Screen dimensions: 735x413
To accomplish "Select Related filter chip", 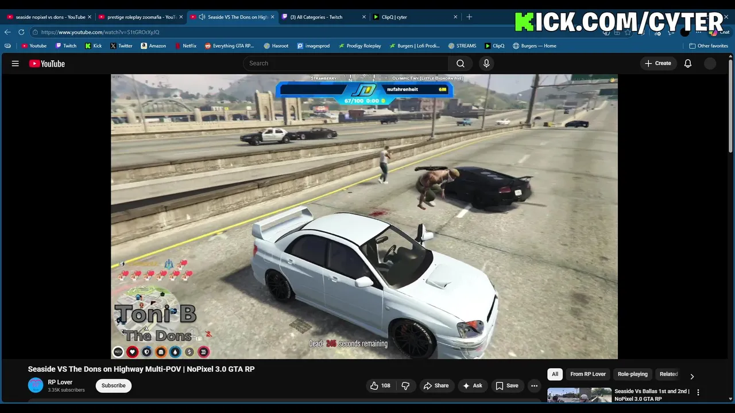I will [668, 374].
